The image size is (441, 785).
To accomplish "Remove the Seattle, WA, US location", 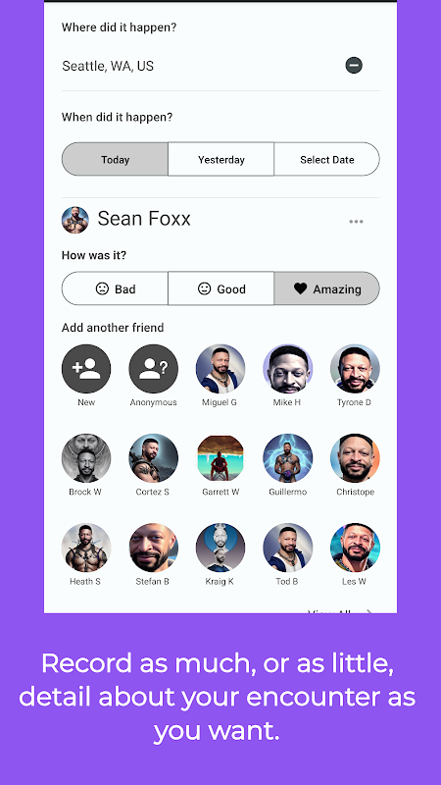I will (x=354, y=65).
